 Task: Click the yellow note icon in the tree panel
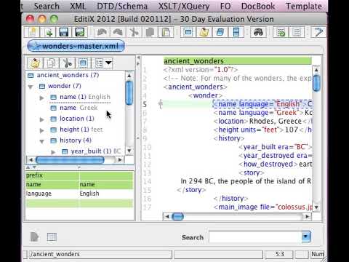[x=35, y=63]
